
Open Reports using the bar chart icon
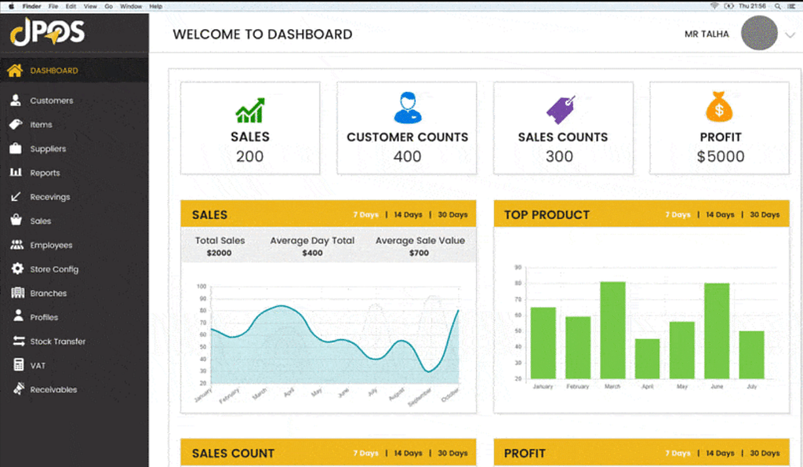pos(15,173)
